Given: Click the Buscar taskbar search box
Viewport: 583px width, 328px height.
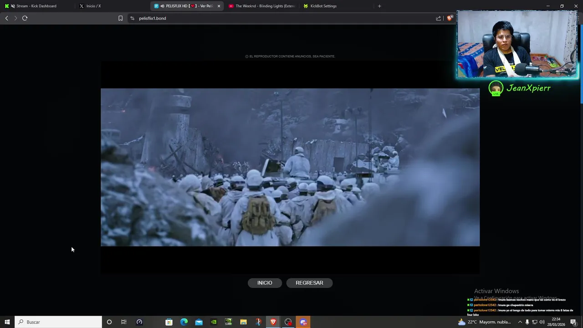Looking at the screenshot, I should pos(58,322).
